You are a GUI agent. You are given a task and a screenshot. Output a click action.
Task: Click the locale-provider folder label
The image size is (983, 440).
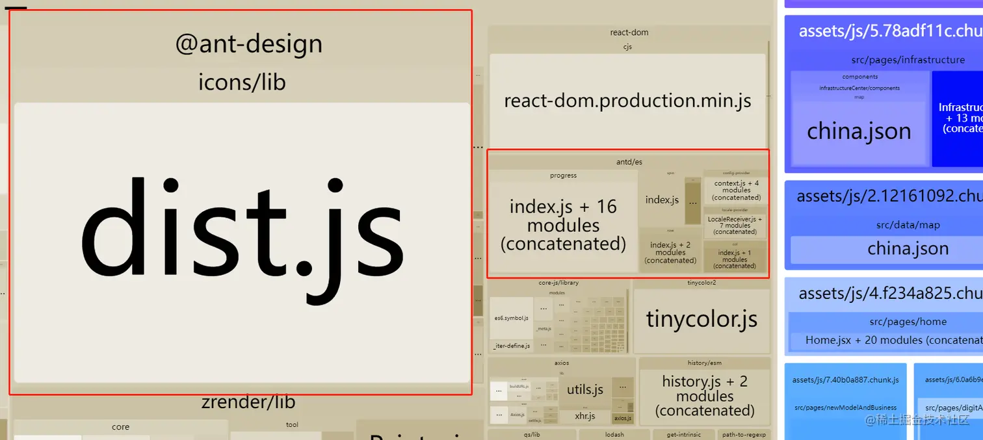736,210
